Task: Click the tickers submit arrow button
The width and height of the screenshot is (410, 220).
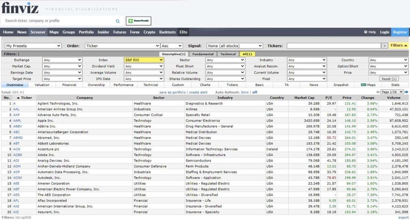Action: (384, 46)
